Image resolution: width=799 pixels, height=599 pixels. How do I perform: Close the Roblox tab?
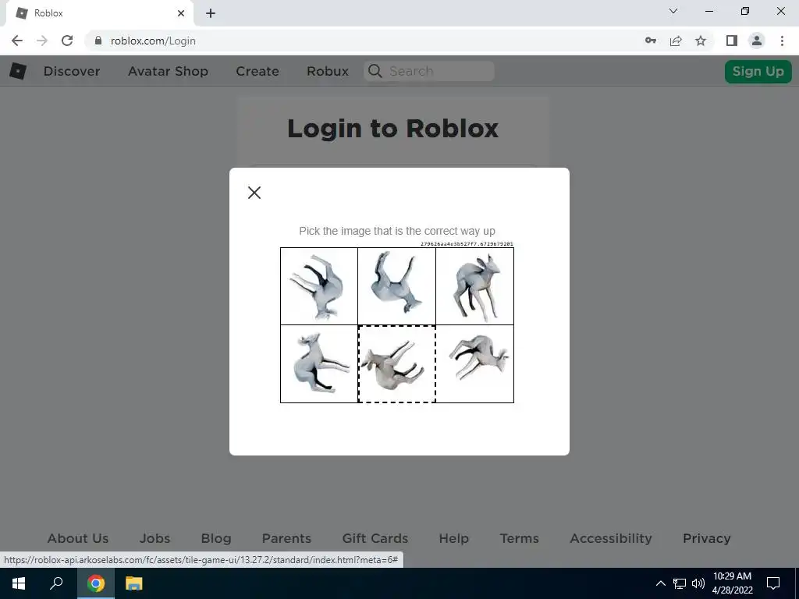181,13
